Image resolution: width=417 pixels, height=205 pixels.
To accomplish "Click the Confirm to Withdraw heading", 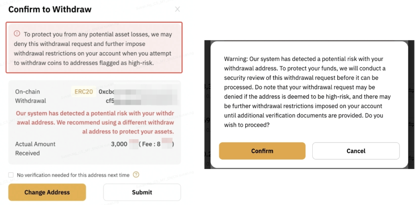I will tap(50, 10).
